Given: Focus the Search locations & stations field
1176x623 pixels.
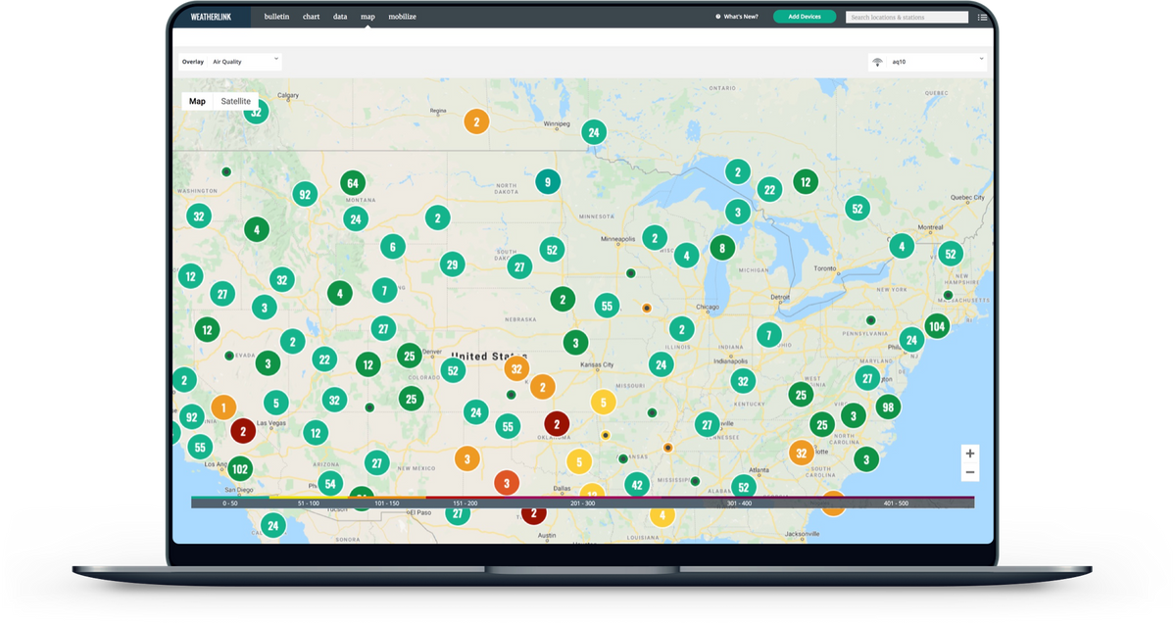Looking at the screenshot, I should coord(906,17).
